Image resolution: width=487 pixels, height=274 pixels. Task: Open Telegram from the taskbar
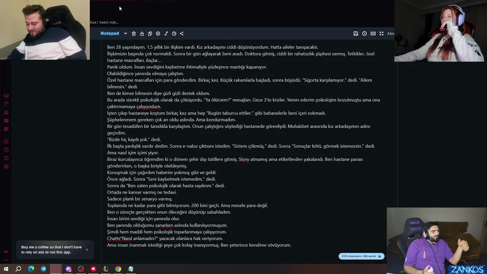(x=43, y=269)
